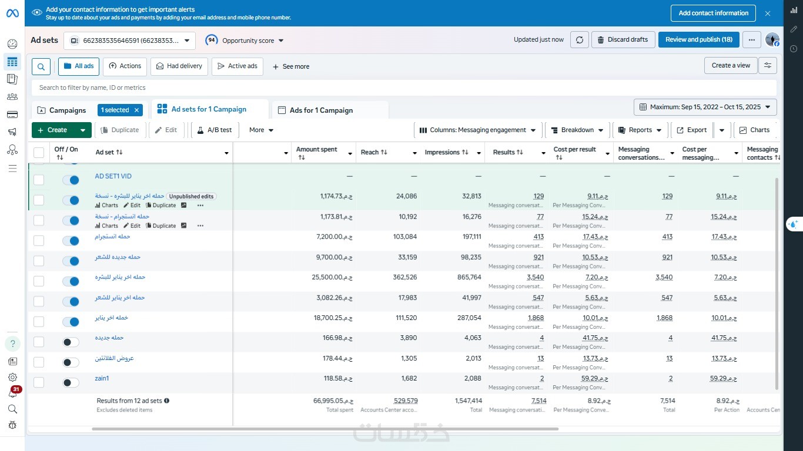
Task: Turn off the AD SET1 VID toggle
Action: (x=71, y=180)
